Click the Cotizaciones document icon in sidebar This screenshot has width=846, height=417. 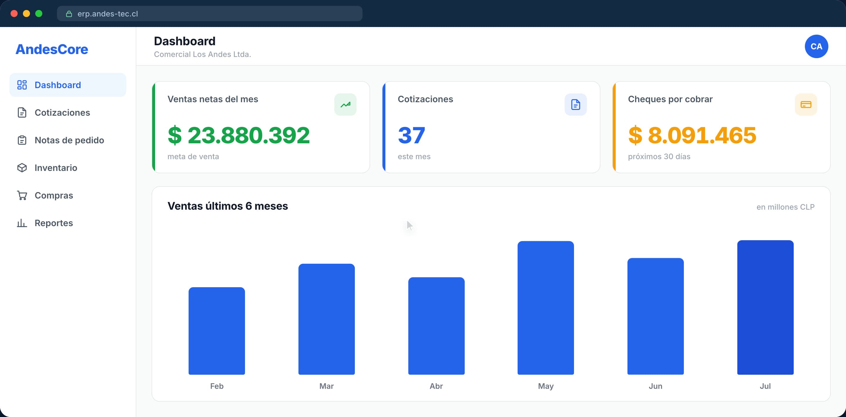pos(22,112)
